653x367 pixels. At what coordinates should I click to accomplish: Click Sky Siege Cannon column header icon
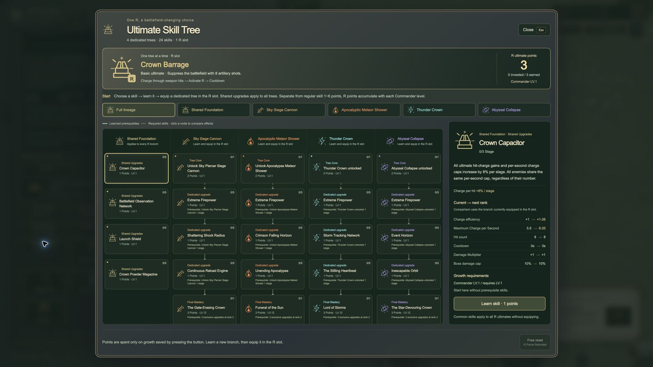coord(186,141)
